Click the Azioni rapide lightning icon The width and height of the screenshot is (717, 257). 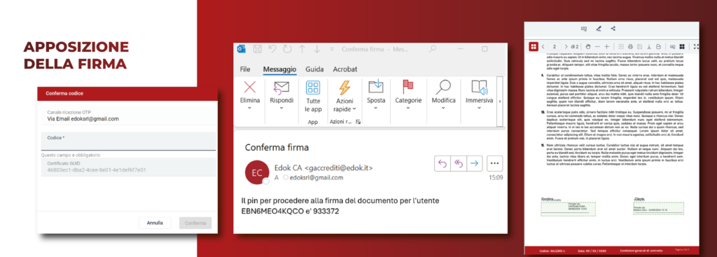click(x=344, y=88)
